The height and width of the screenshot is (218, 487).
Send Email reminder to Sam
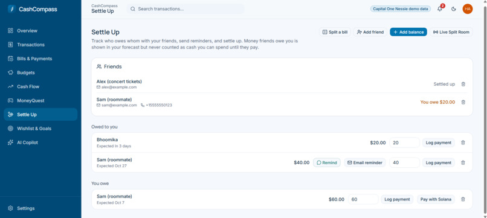tap(365, 162)
